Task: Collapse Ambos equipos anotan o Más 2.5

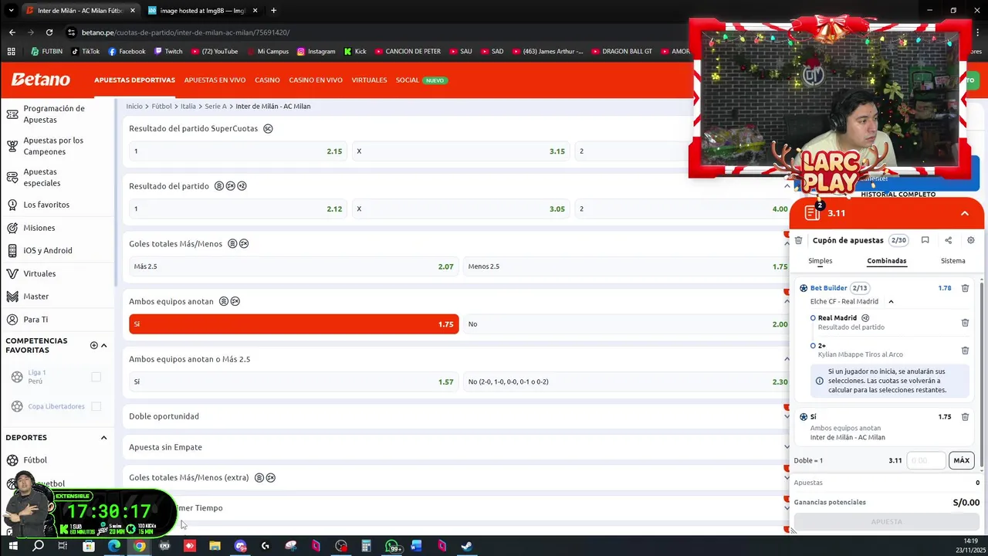Action: point(787,359)
